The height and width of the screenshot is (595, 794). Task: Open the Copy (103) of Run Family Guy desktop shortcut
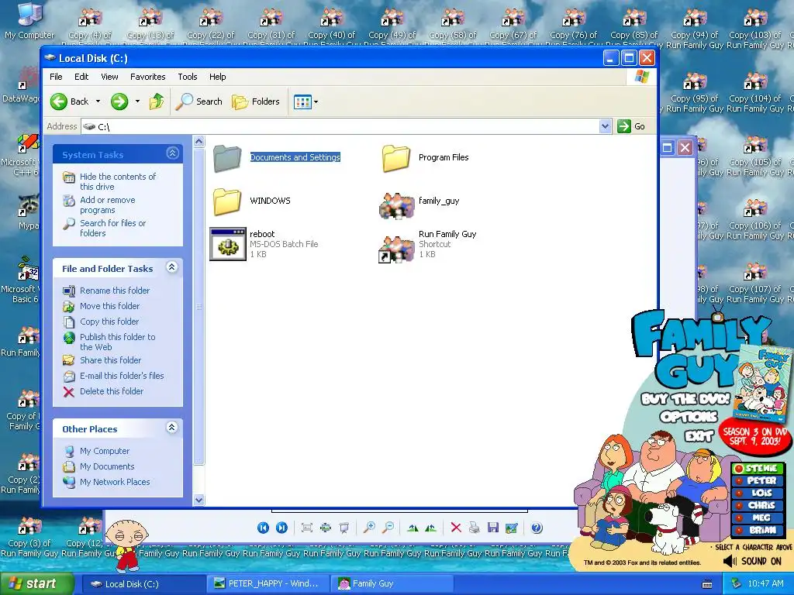[x=754, y=29]
